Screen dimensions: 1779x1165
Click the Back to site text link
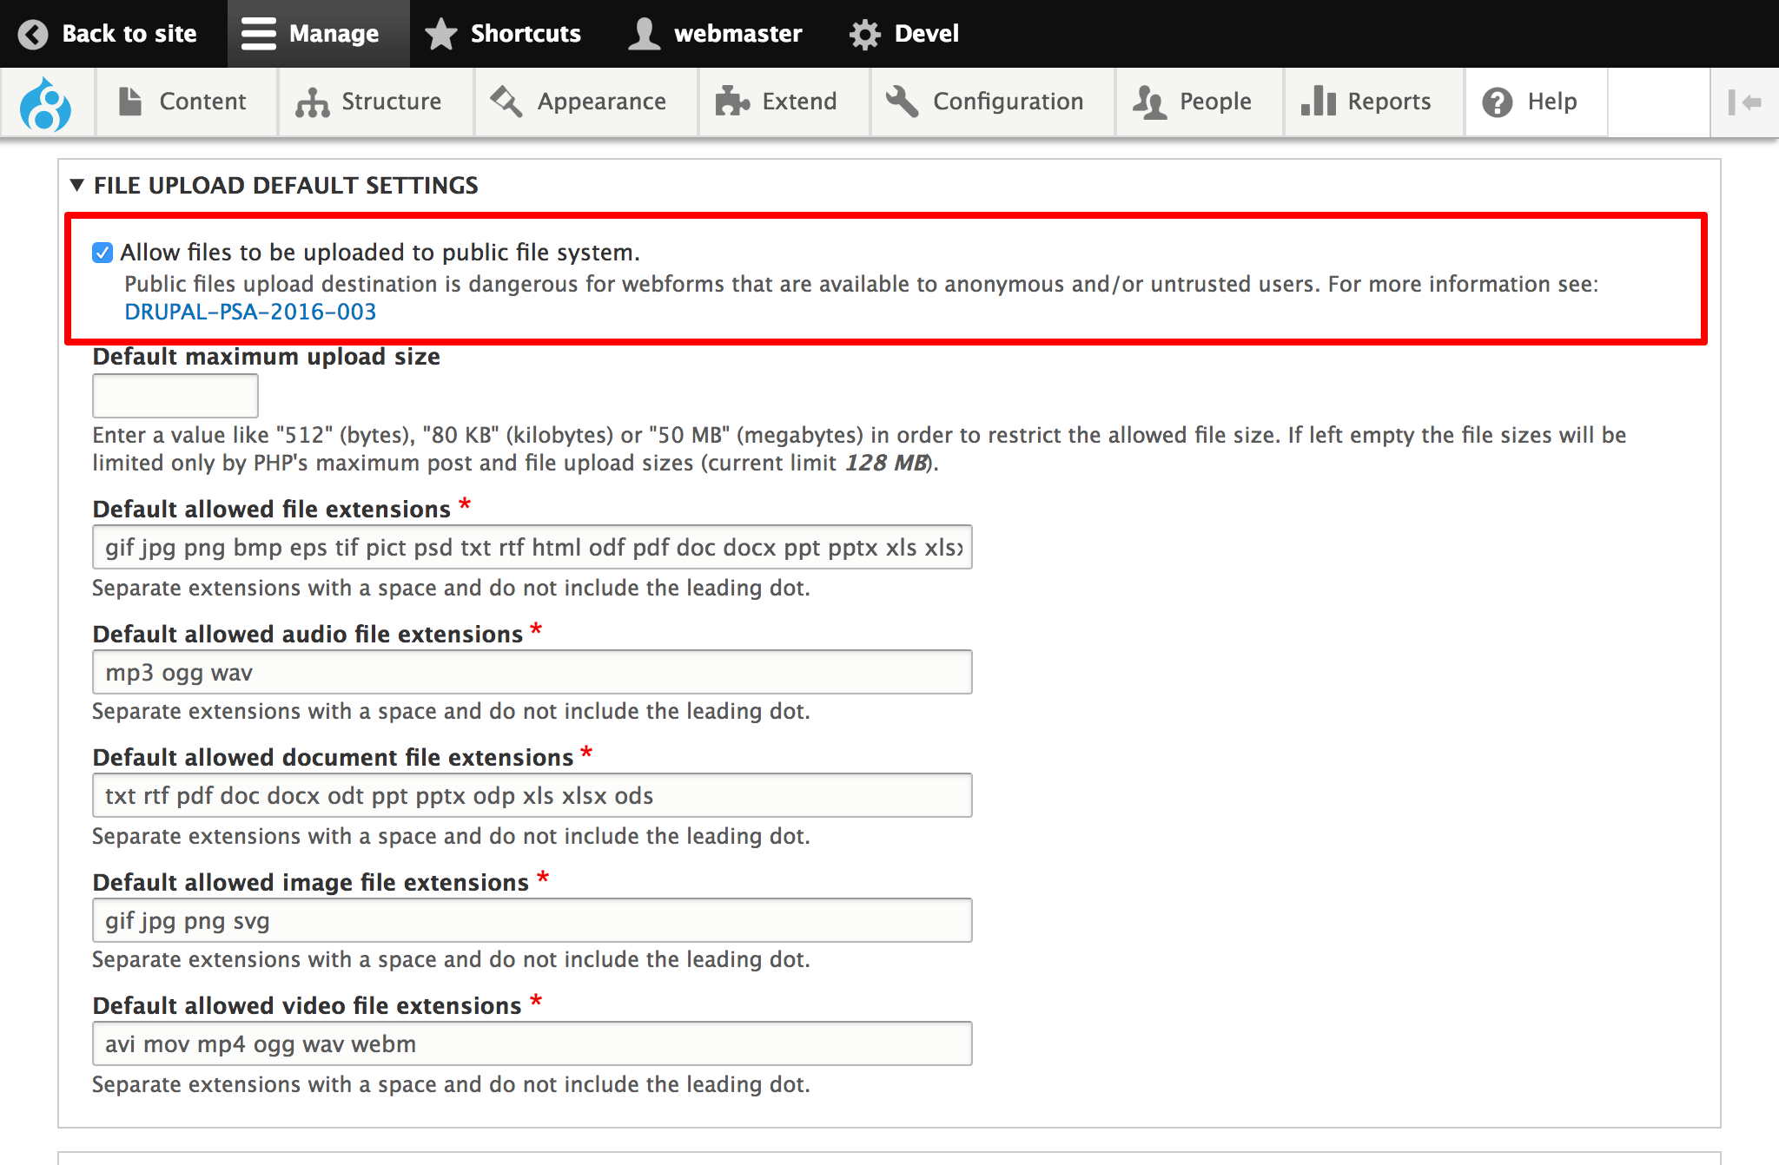129,34
